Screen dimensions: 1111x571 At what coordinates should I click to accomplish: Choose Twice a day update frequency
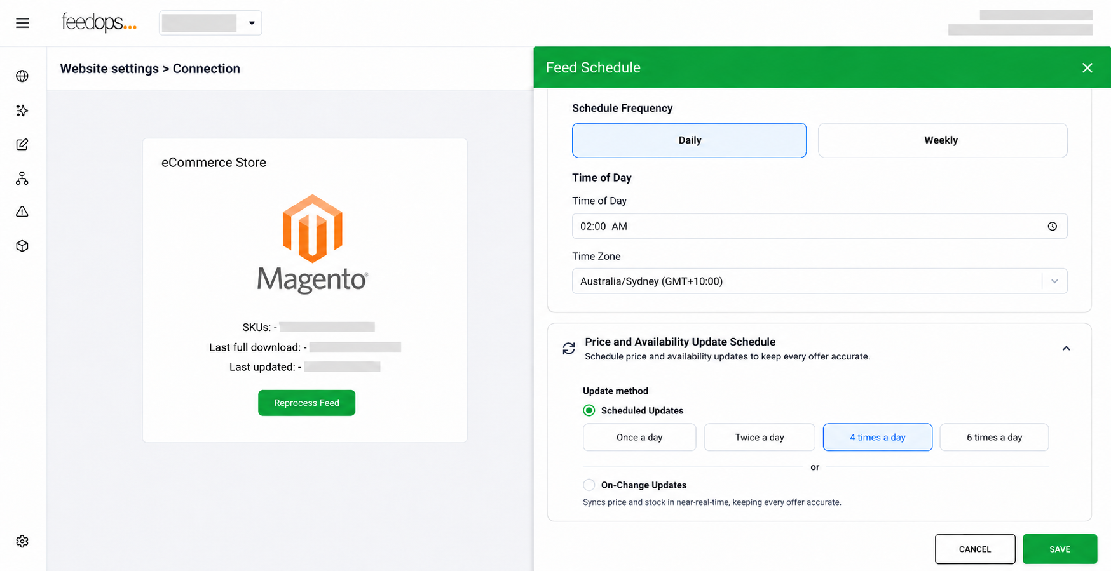(760, 437)
